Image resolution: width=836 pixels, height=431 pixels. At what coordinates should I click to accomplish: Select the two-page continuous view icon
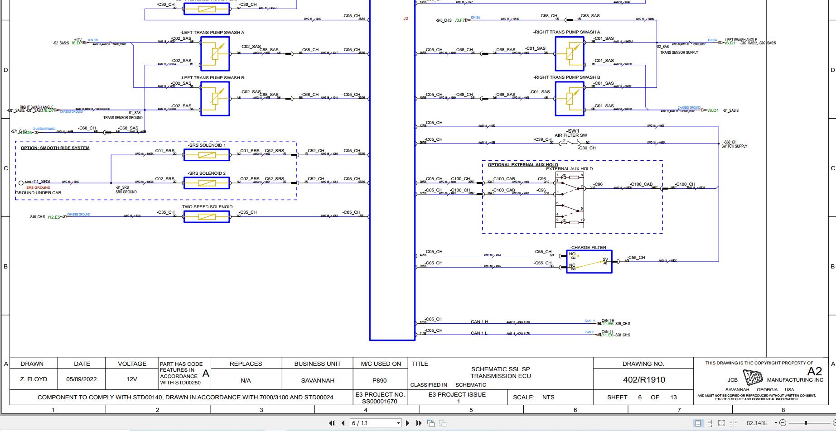pyautogui.click(x=732, y=423)
